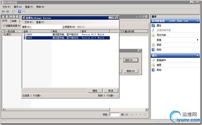The width and height of the screenshot is (202, 125).
Task: Expand the 查看 submenu arrow
Action: (x=198, y=40)
